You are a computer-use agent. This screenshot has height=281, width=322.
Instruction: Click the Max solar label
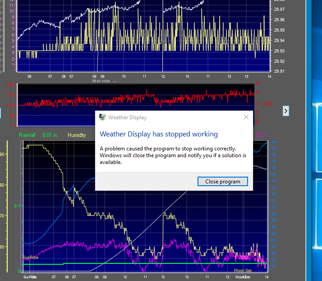coord(101,81)
